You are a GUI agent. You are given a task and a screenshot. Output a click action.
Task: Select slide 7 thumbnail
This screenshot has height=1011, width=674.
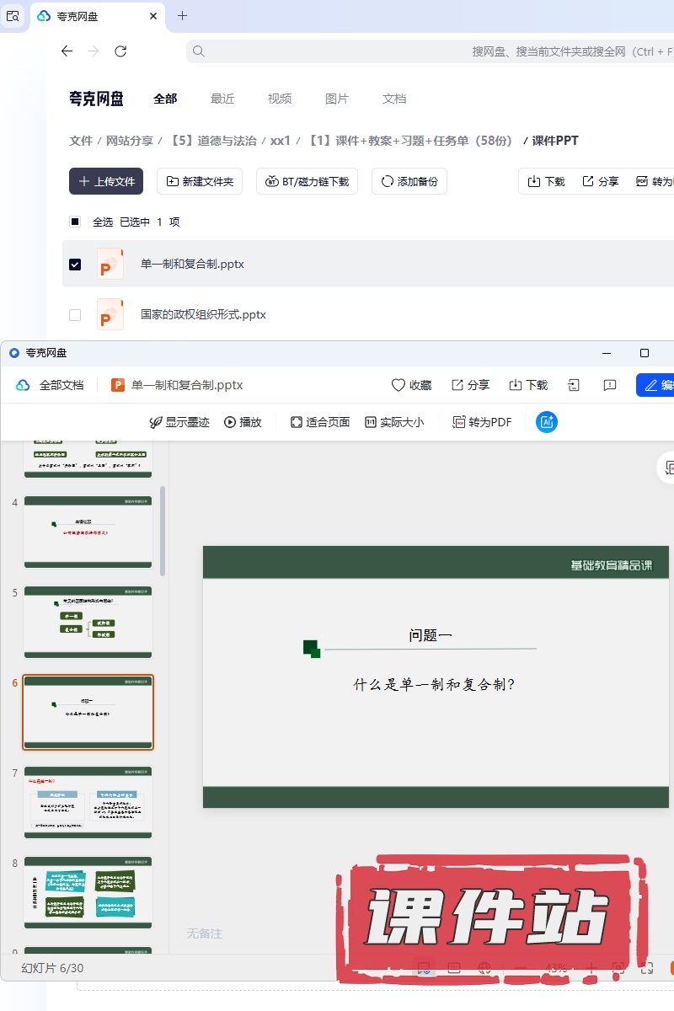coord(88,802)
